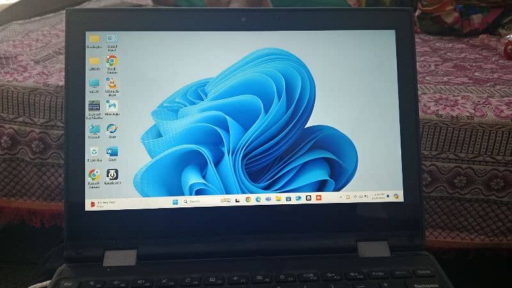Open Microsoft Edge from the taskbar
Screen dimensions: 512x288
point(259,199)
